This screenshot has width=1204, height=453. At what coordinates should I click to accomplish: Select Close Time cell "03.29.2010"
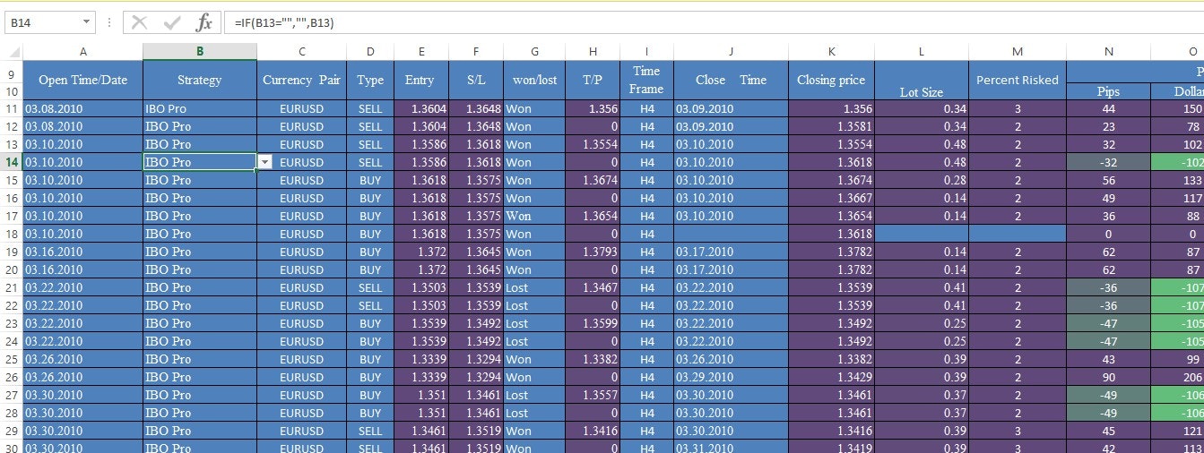tap(731, 377)
